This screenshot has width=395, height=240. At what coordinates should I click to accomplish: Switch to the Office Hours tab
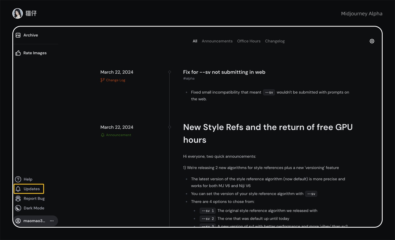(249, 41)
